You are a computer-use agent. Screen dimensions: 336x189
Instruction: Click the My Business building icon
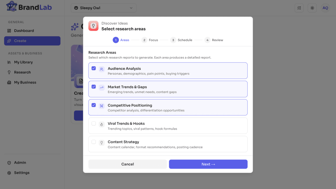pyautogui.click(x=9, y=82)
